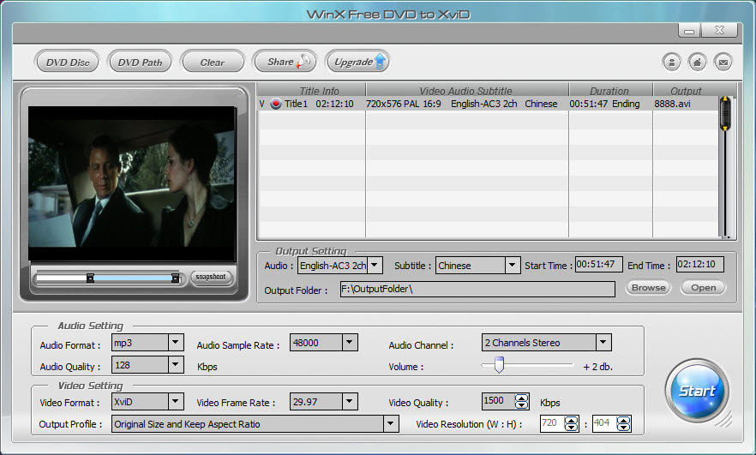Click the Upgrade button with blue arrow
Image resolution: width=756 pixels, height=455 pixels.
pos(357,62)
